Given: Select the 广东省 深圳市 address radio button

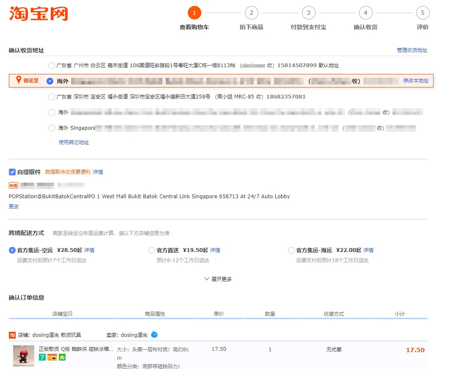Looking at the screenshot, I should (51, 96).
